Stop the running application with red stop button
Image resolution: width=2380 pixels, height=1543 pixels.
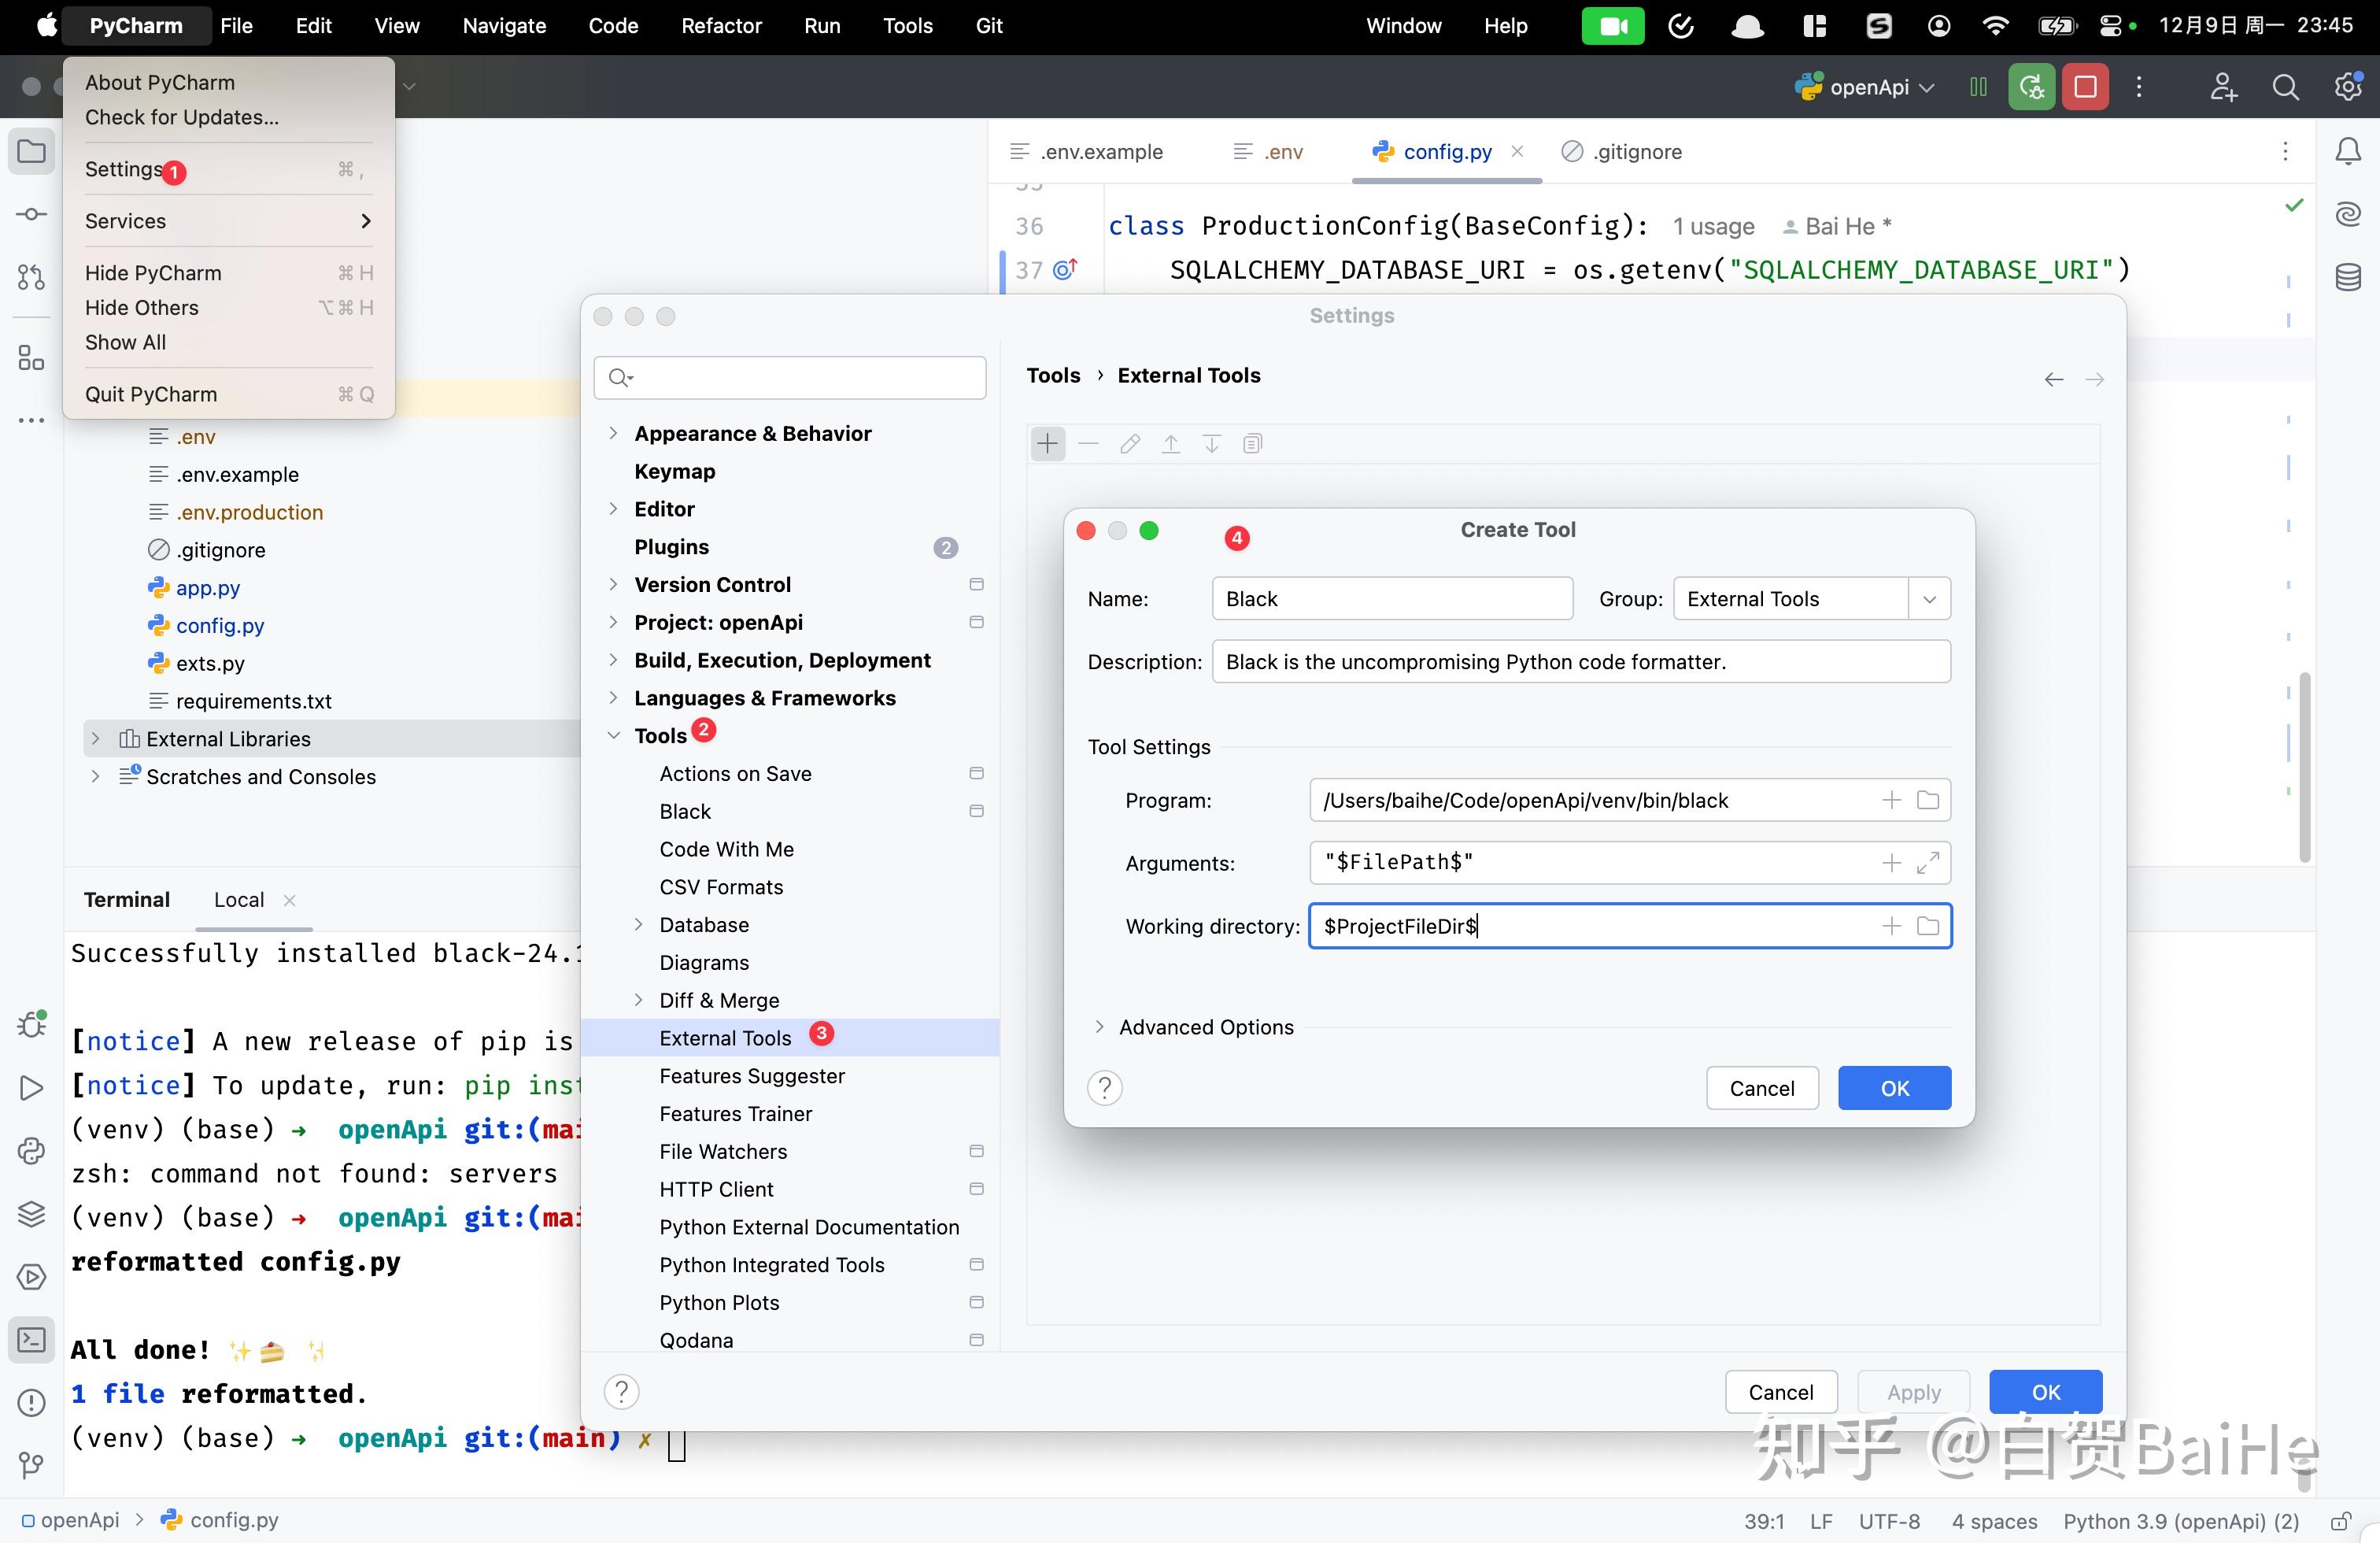(x=2085, y=86)
